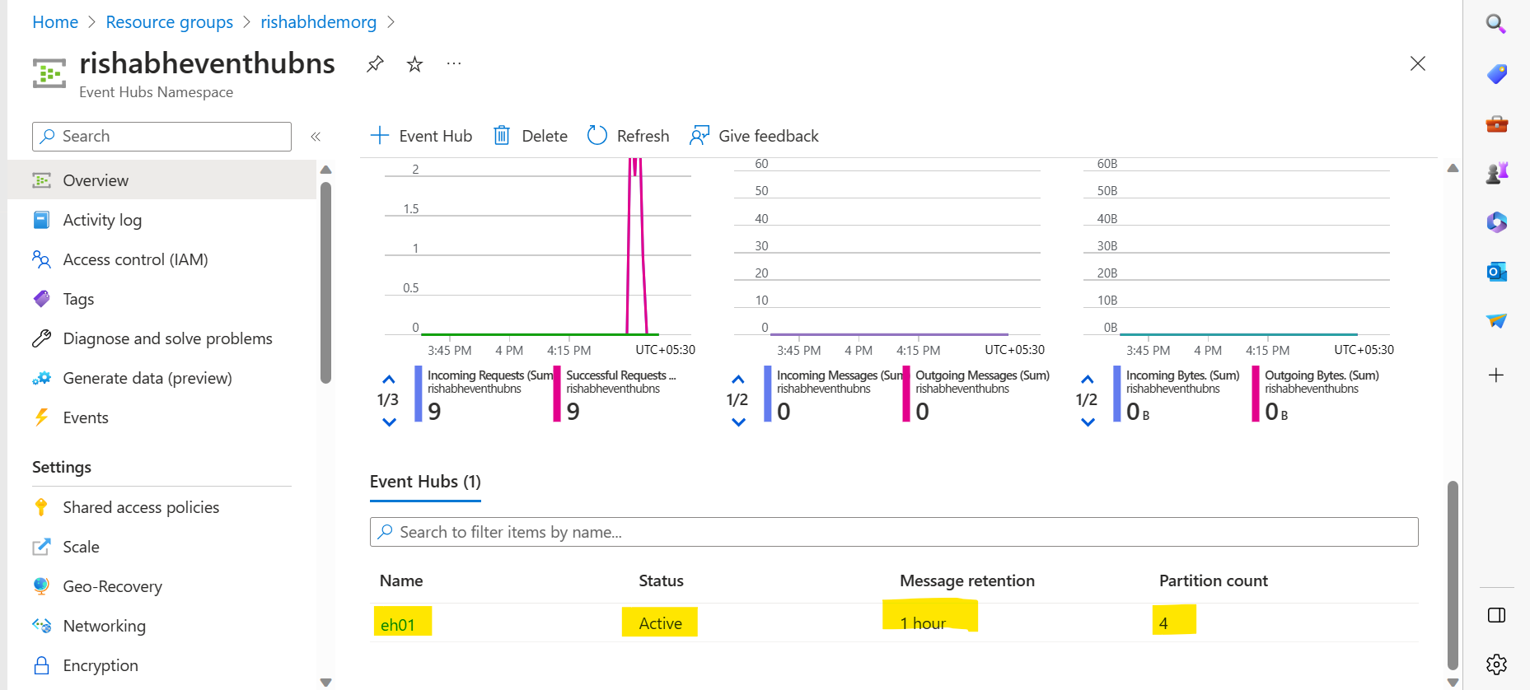
Task: Select the Event Hubs (1) tab
Action: (x=425, y=482)
